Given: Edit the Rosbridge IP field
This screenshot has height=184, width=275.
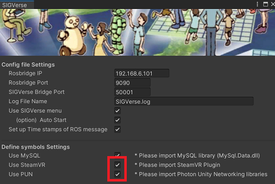Looking at the screenshot, I should coord(142,73).
